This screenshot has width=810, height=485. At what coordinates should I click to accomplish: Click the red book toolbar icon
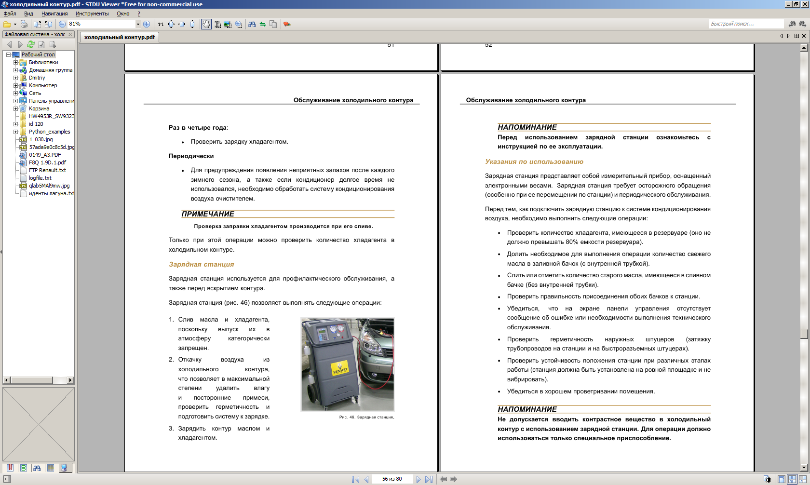click(287, 24)
